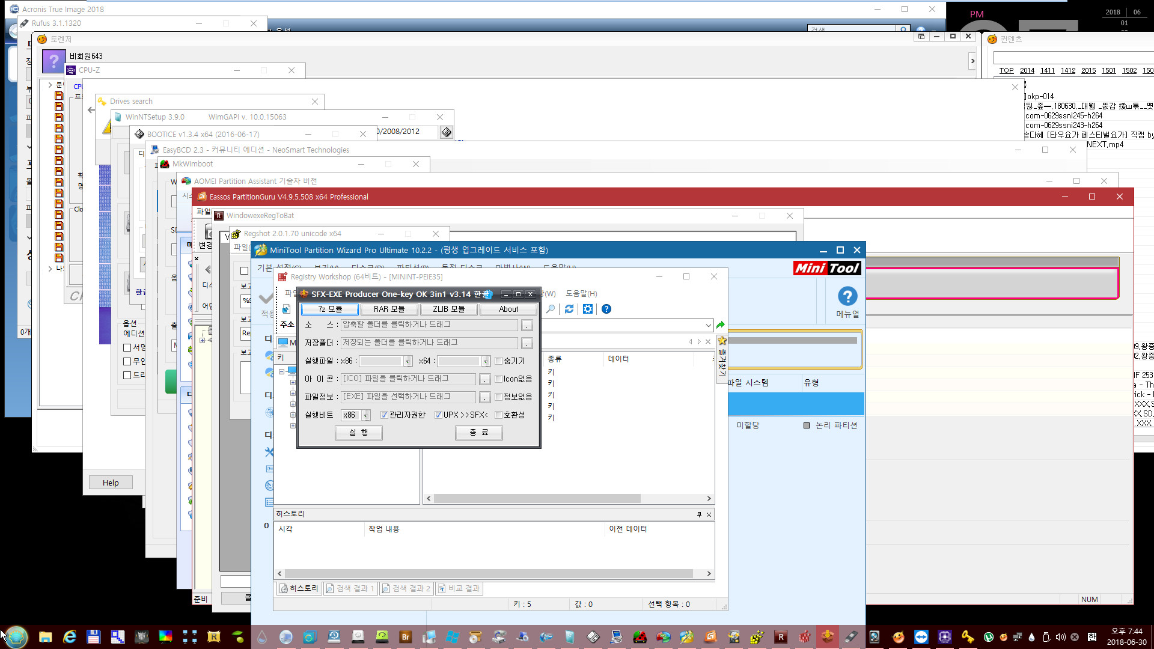Viewport: 1154px width, 649px height.
Task: Open File Explorer from the taskbar
Action: [x=46, y=637]
